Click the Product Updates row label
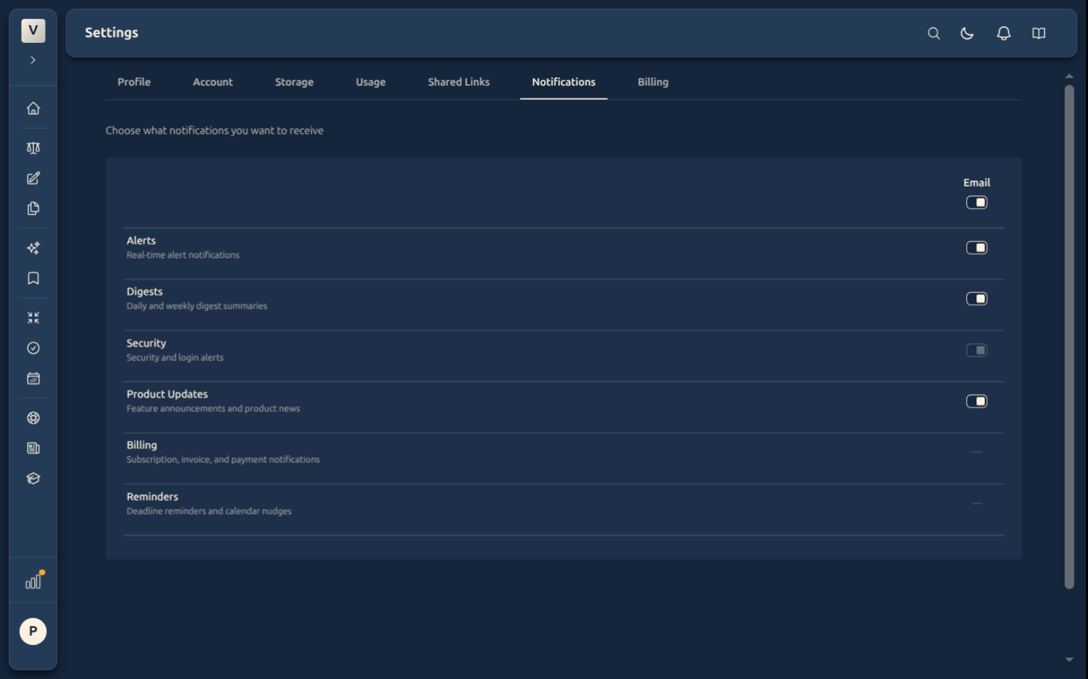1088x679 pixels. point(167,394)
